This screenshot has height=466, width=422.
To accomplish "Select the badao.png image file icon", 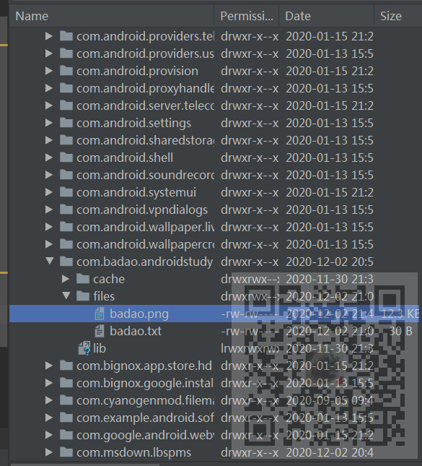I will pyautogui.click(x=100, y=314).
